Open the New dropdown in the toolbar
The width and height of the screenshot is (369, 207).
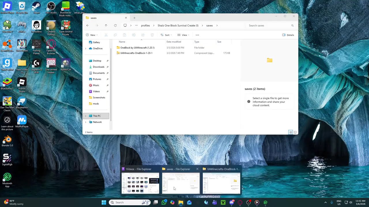click(x=92, y=35)
